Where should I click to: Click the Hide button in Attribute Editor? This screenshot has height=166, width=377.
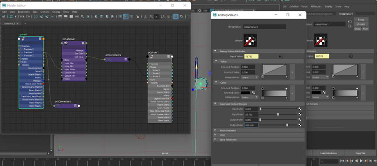[365, 29]
